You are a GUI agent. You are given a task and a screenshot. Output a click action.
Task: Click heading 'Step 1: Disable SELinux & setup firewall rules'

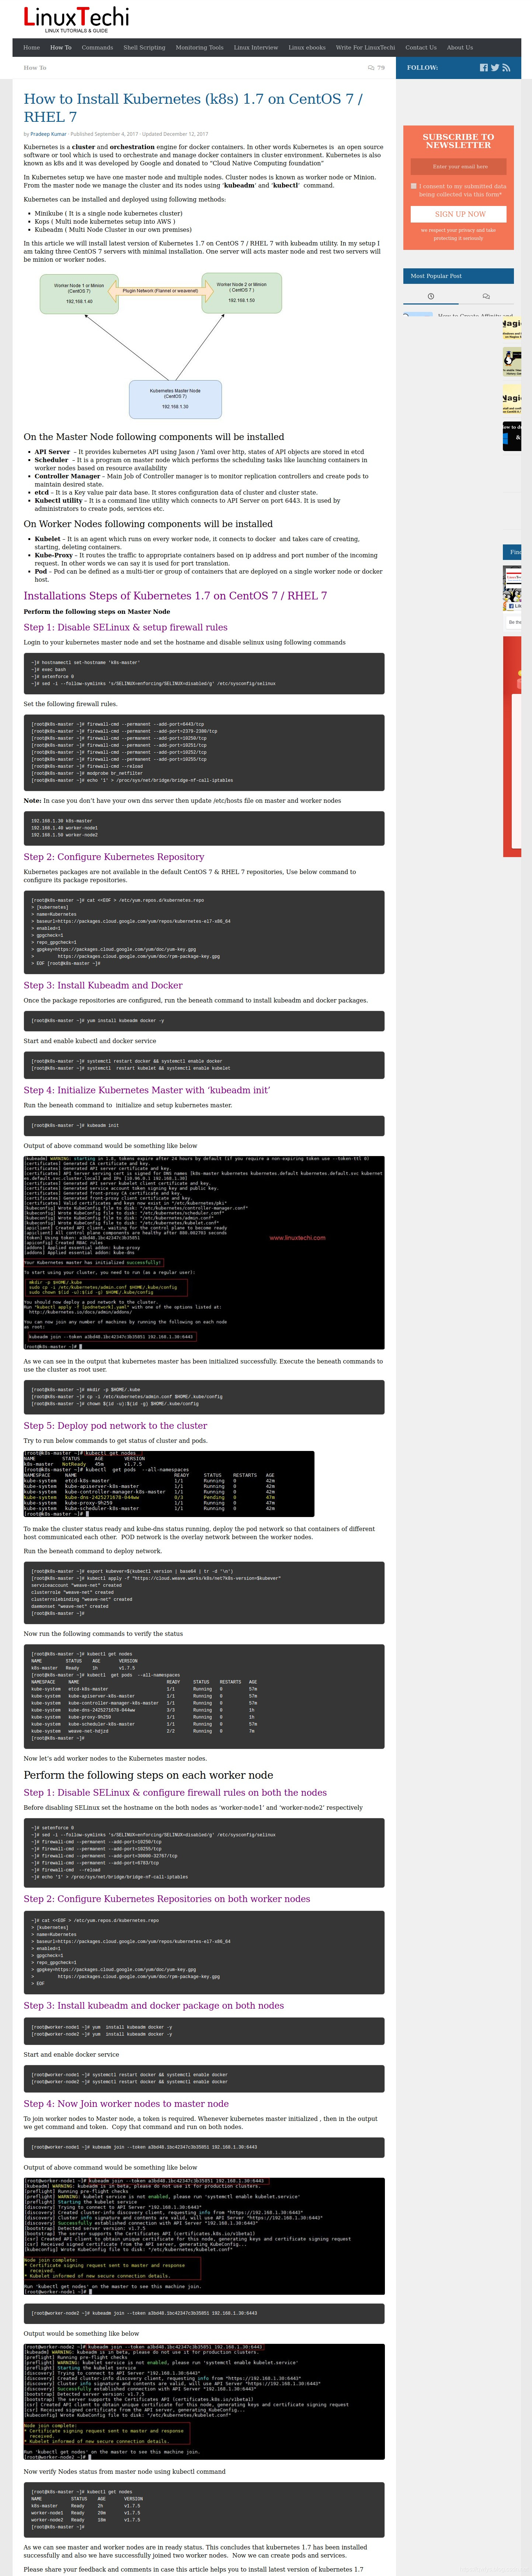pyautogui.click(x=126, y=627)
